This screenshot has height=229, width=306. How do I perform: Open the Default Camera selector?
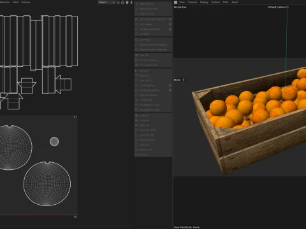tap(278, 7)
